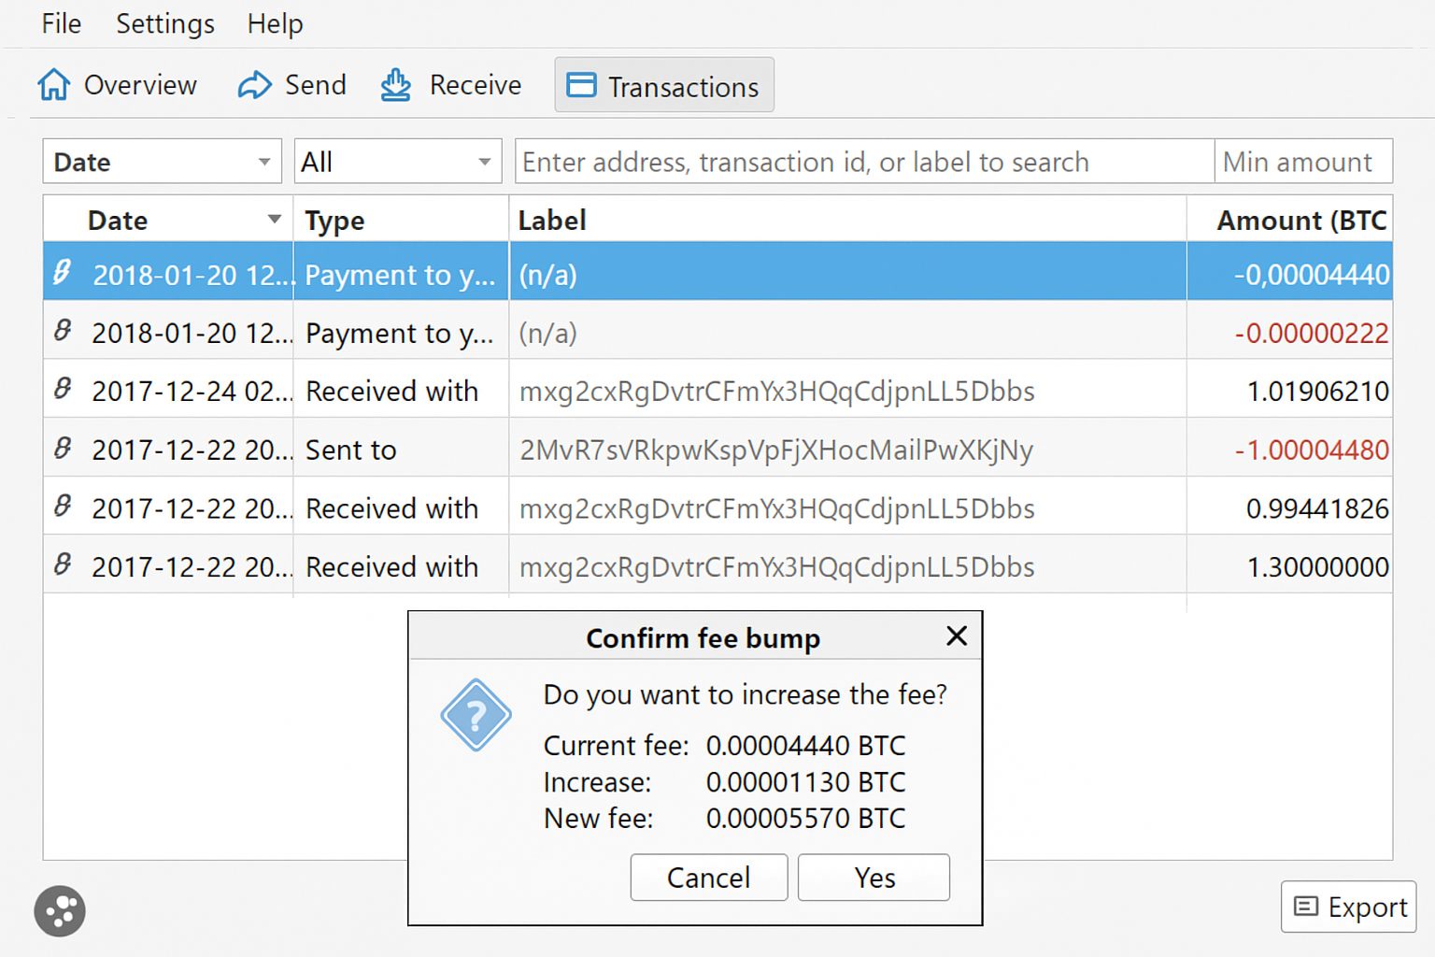Open the File menu
The height and width of the screenshot is (957, 1435).
tap(59, 23)
